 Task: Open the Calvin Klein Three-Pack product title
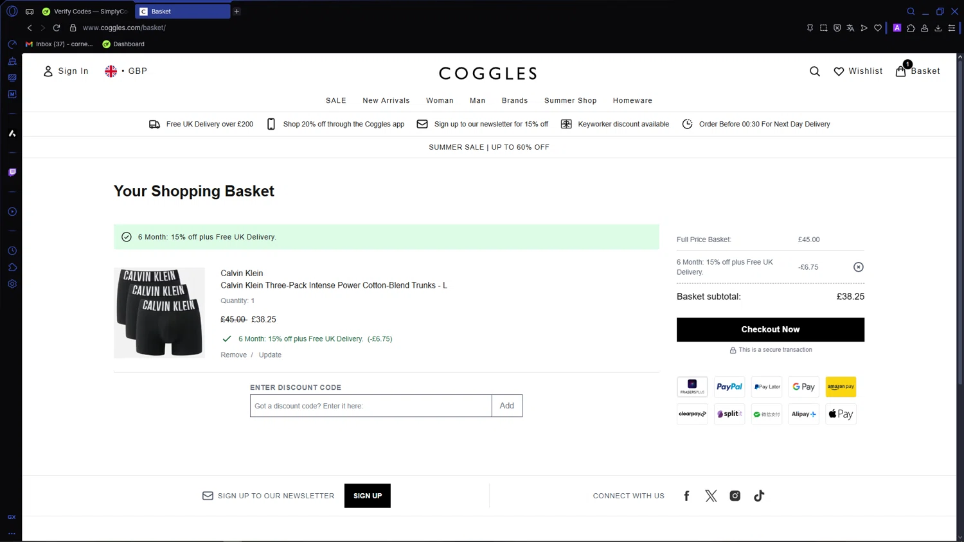pyautogui.click(x=334, y=285)
